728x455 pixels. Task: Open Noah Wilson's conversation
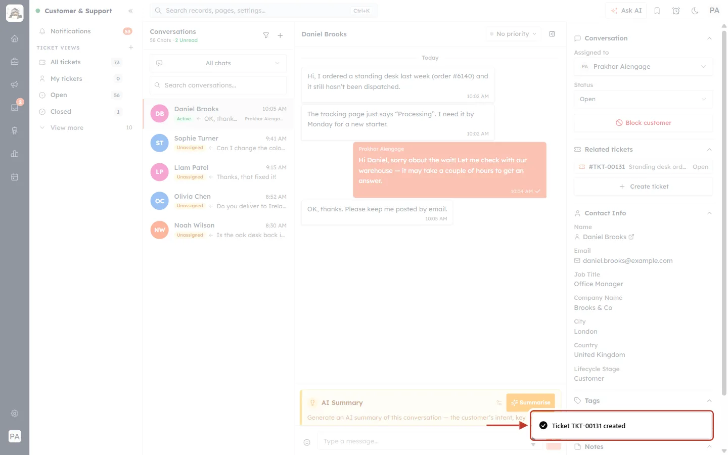tap(218, 230)
